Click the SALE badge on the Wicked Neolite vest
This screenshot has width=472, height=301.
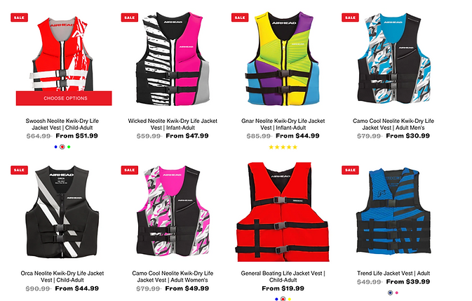pyautogui.click(x=130, y=18)
